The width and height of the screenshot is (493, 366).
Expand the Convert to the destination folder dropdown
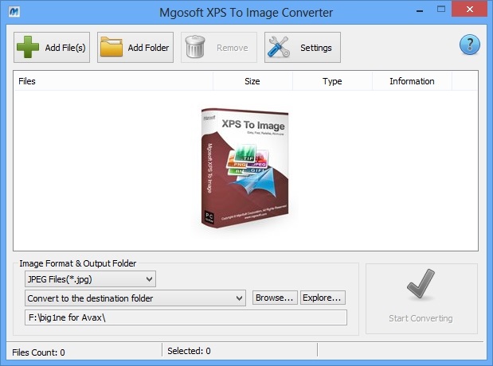pos(135,298)
